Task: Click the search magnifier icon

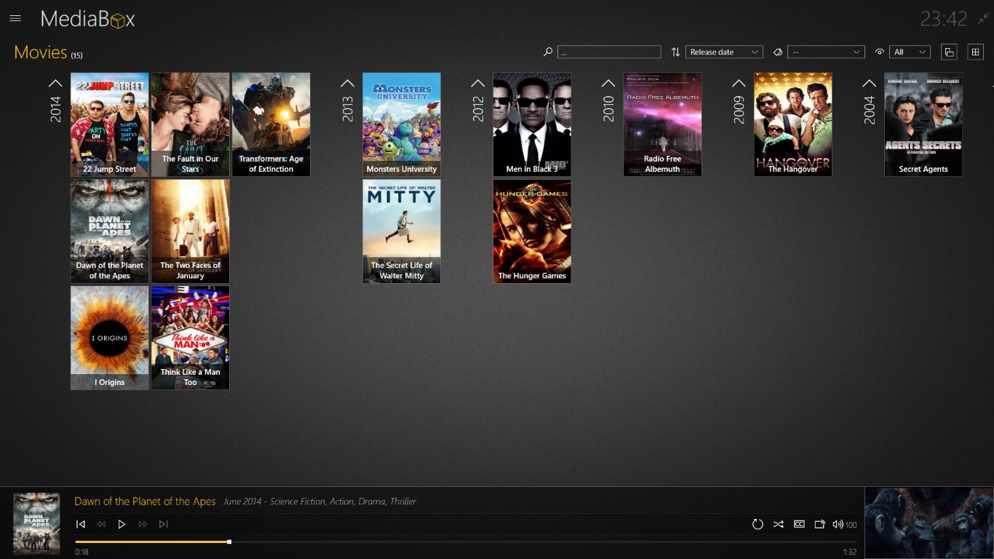Action: [x=548, y=52]
